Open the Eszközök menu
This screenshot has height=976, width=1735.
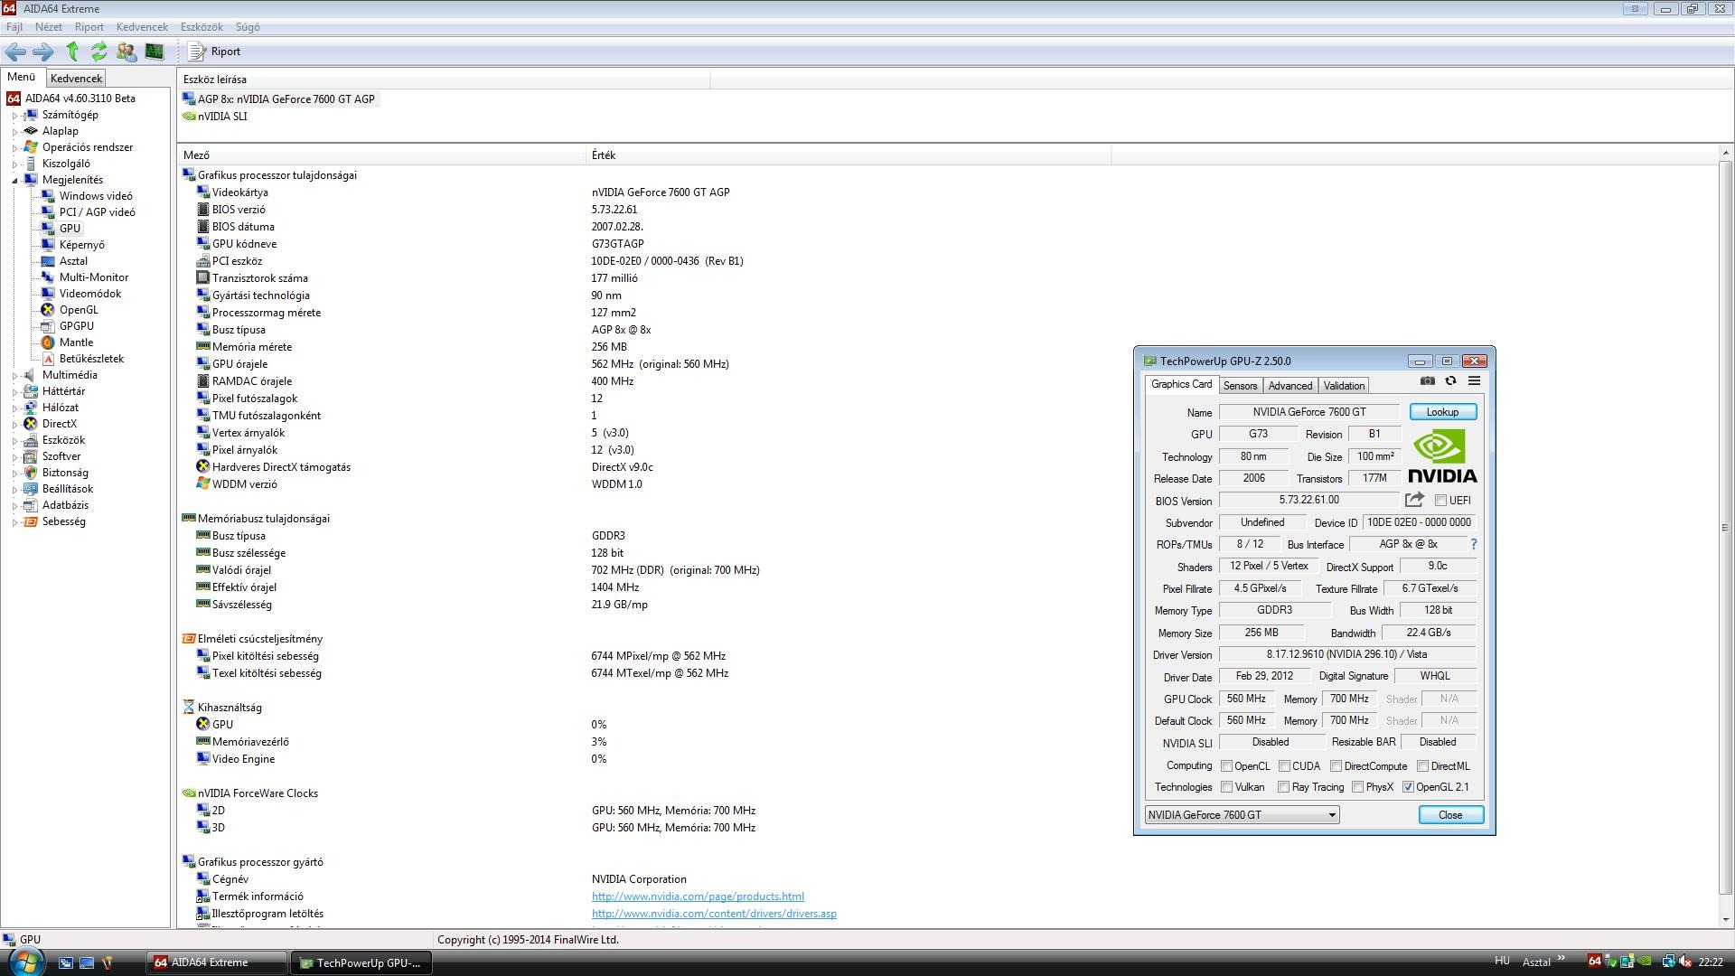pos(202,27)
